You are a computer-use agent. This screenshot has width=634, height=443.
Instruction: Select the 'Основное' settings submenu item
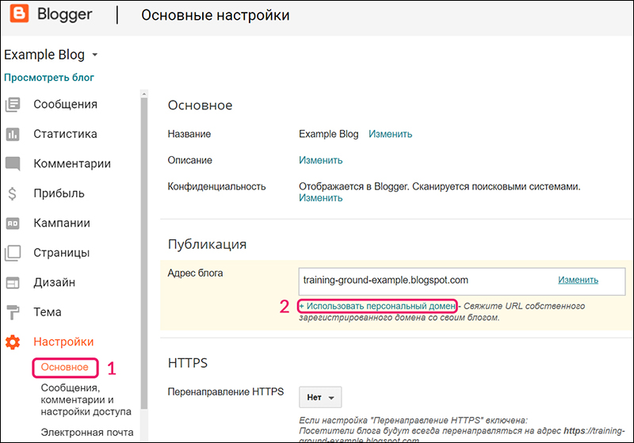65,368
